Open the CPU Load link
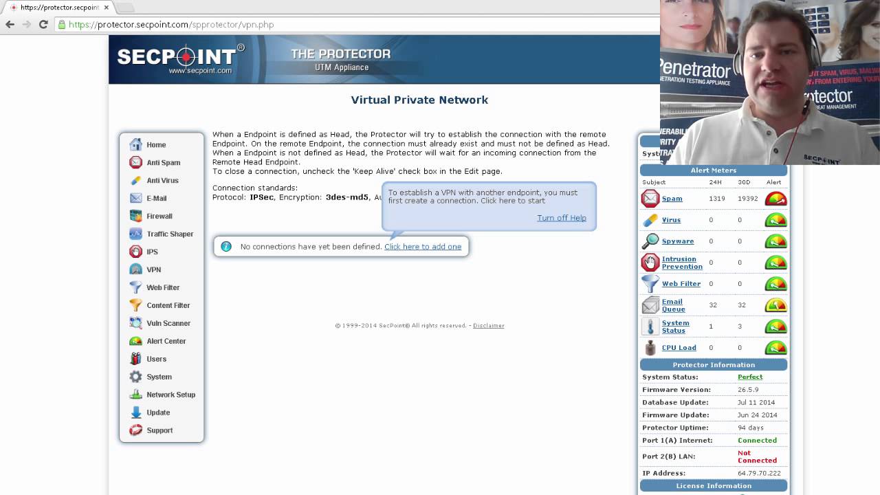Screen dimensions: 880x495 click(x=679, y=348)
